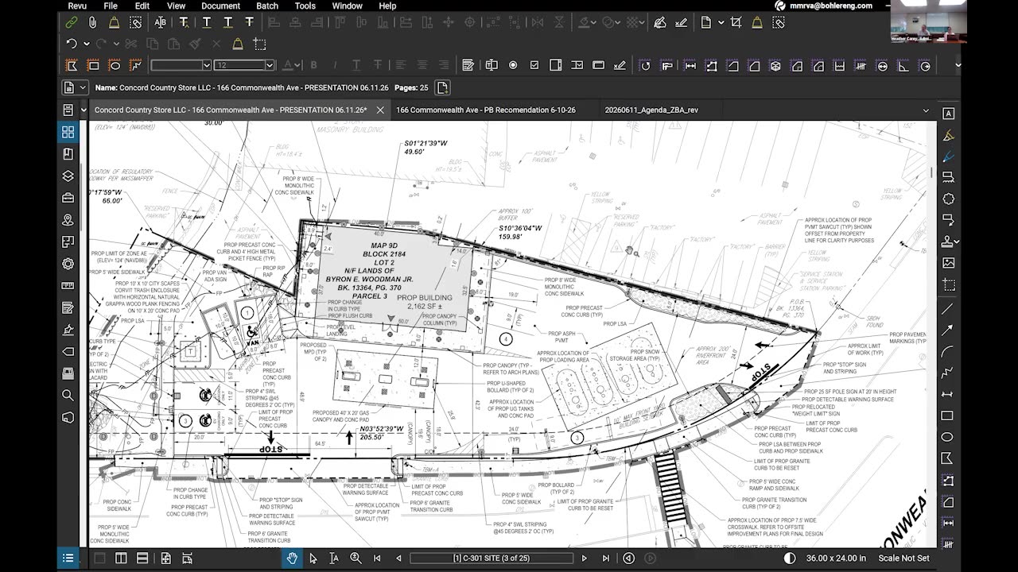
Task: Select the Pan hand tool
Action: tap(292, 558)
